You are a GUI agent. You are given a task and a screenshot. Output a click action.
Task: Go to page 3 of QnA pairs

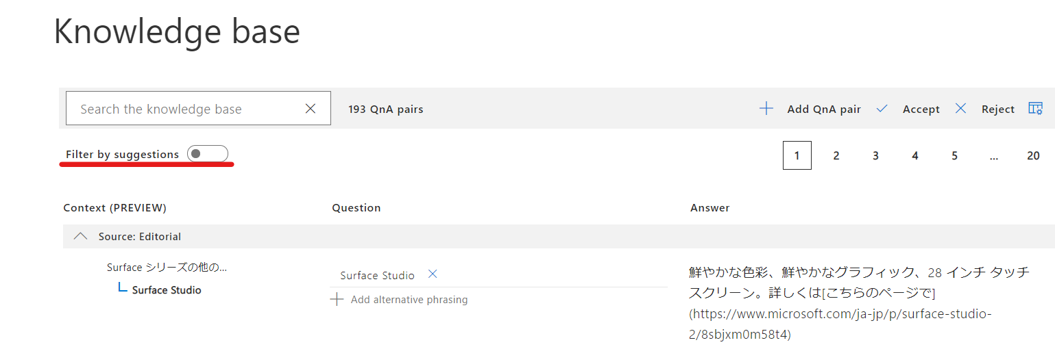point(875,155)
